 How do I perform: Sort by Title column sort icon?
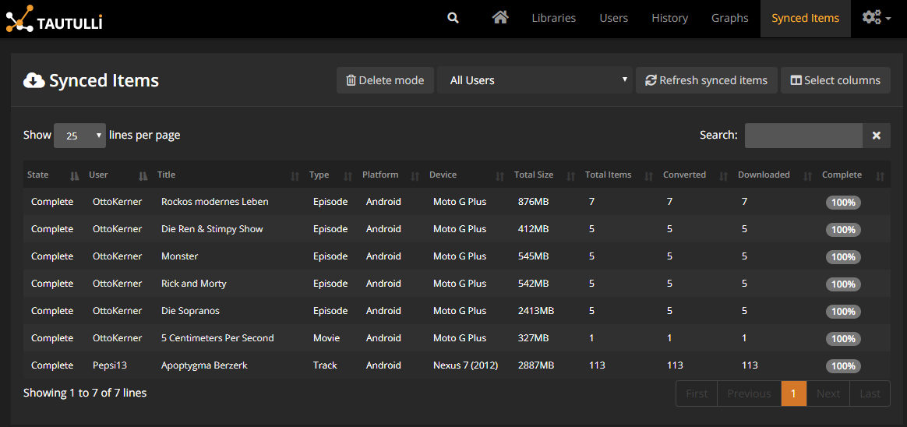tap(295, 176)
